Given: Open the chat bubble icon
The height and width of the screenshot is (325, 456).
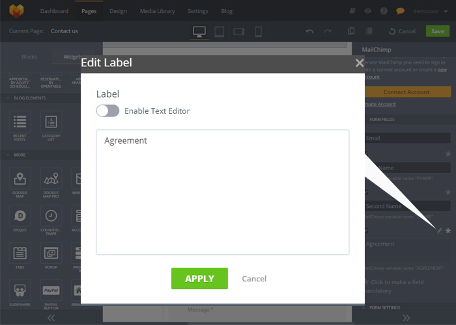Looking at the screenshot, I should [400, 11].
